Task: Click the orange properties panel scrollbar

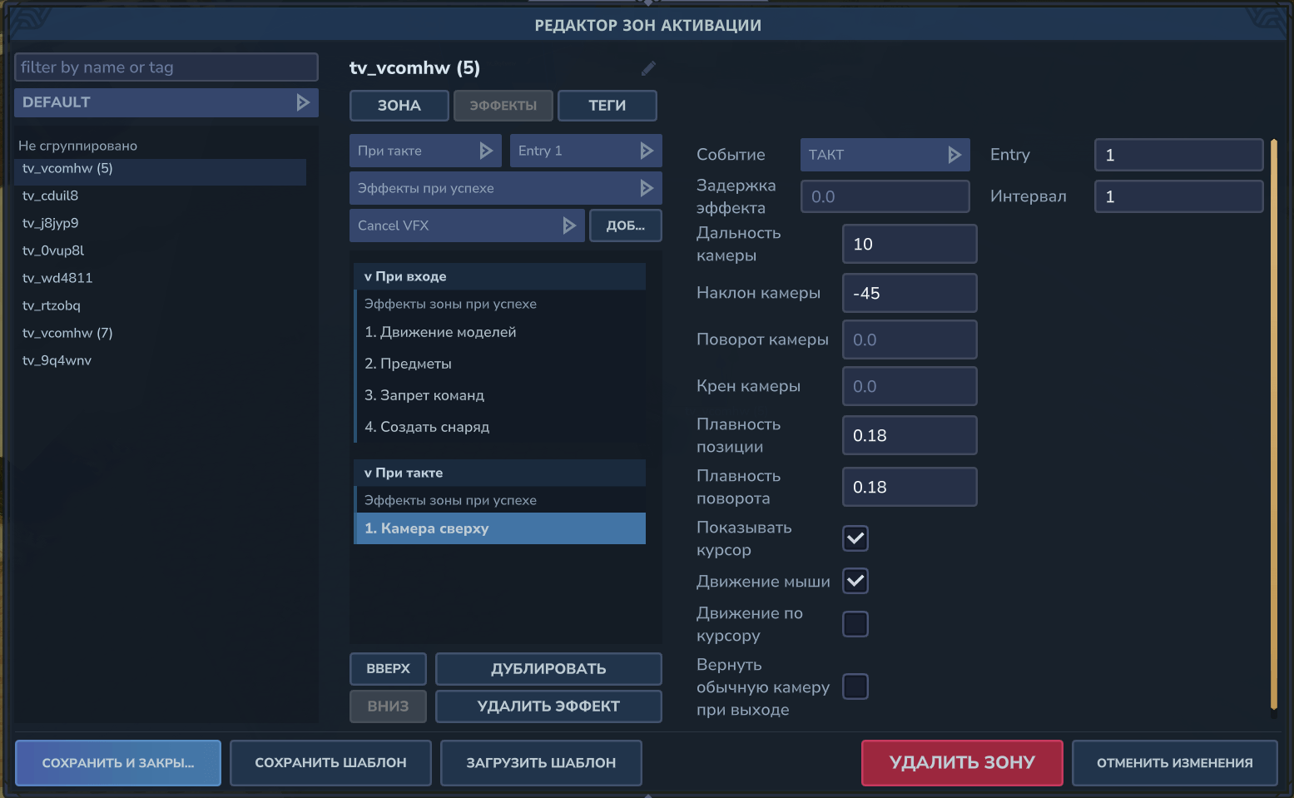Action: pyautogui.click(x=1274, y=424)
